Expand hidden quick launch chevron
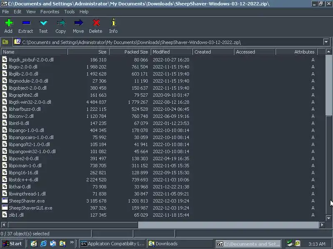333x249 pixels. point(72,242)
